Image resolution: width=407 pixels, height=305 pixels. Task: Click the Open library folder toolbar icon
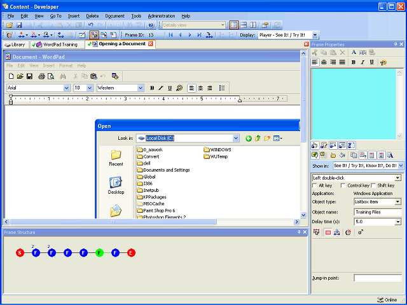tap(10, 25)
